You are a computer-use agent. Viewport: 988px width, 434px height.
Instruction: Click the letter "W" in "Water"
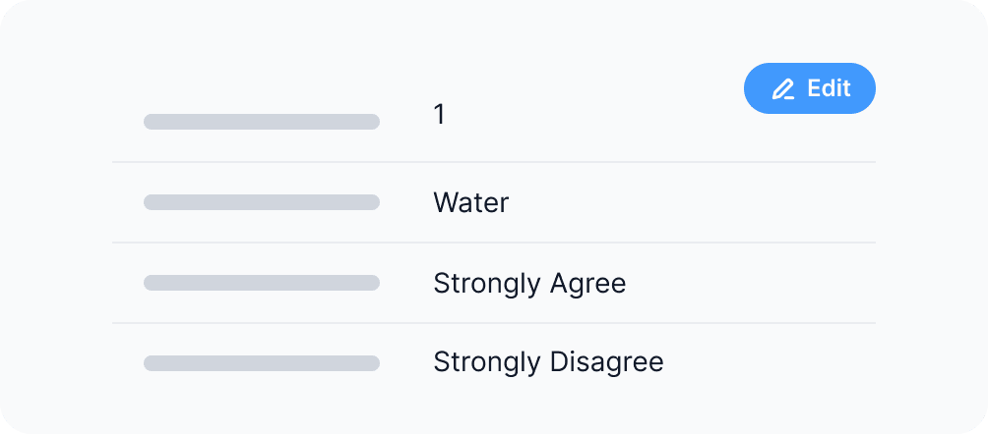[x=444, y=203]
